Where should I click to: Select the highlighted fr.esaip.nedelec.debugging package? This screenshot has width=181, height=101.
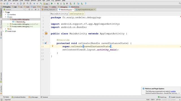click(x=21, y=19)
